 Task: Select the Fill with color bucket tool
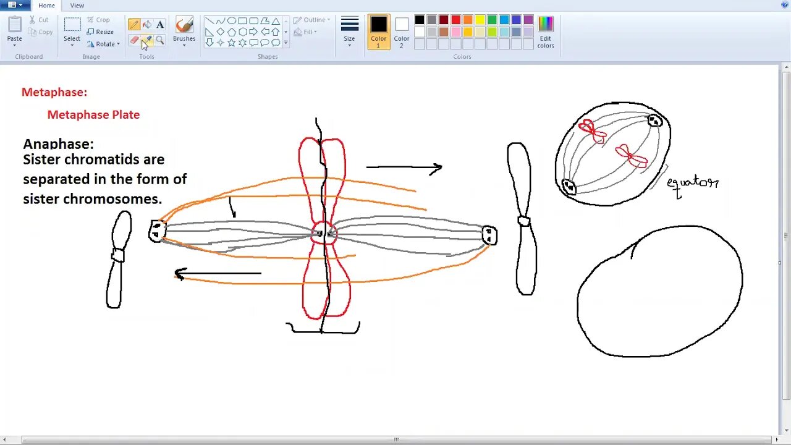147,25
